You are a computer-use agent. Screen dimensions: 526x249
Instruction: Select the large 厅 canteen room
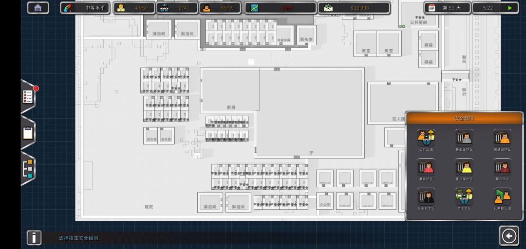tap(311, 113)
